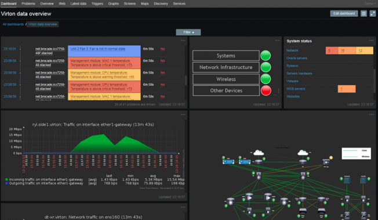Open All dashboards breadcrumb link
Image resolution: width=378 pixels, height=220 pixels.
tap(13, 24)
